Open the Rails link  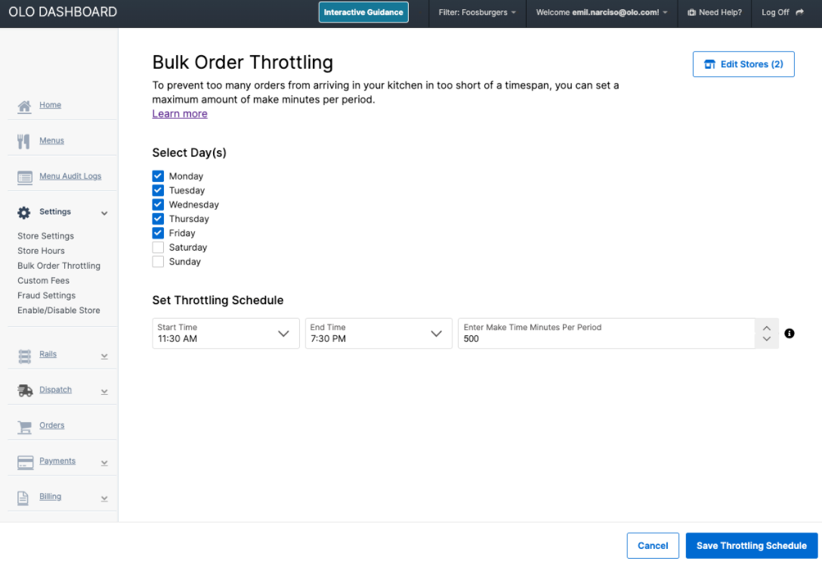[x=48, y=354]
